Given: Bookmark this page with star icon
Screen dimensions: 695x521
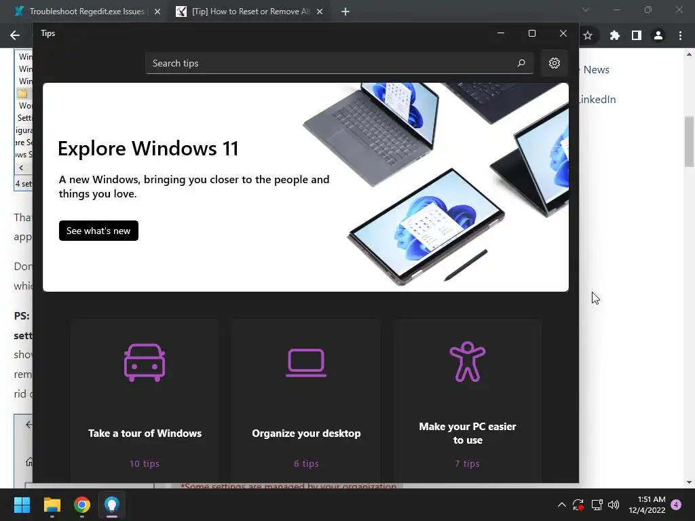Looking at the screenshot, I should (x=588, y=35).
